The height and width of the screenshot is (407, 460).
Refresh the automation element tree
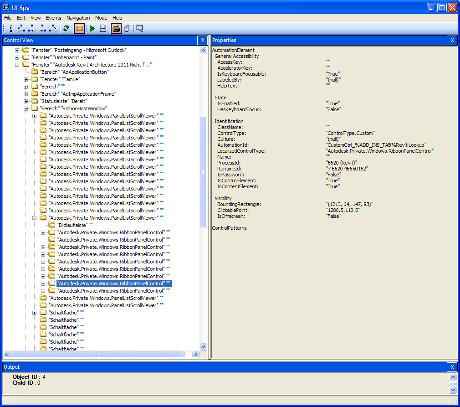click(66, 28)
